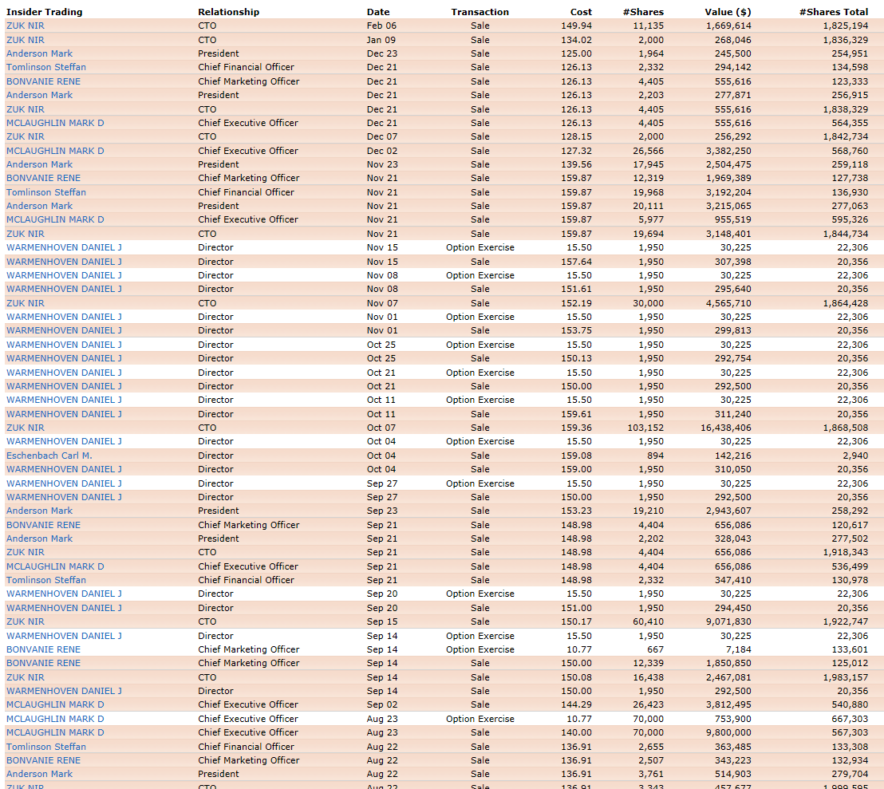Click Tomlinson Steffan link dated Aug 22
Viewport: 884px width, 789px height.
(x=46, y=747)
